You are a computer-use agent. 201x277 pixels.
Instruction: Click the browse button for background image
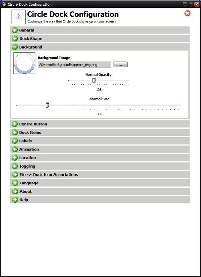121,65
